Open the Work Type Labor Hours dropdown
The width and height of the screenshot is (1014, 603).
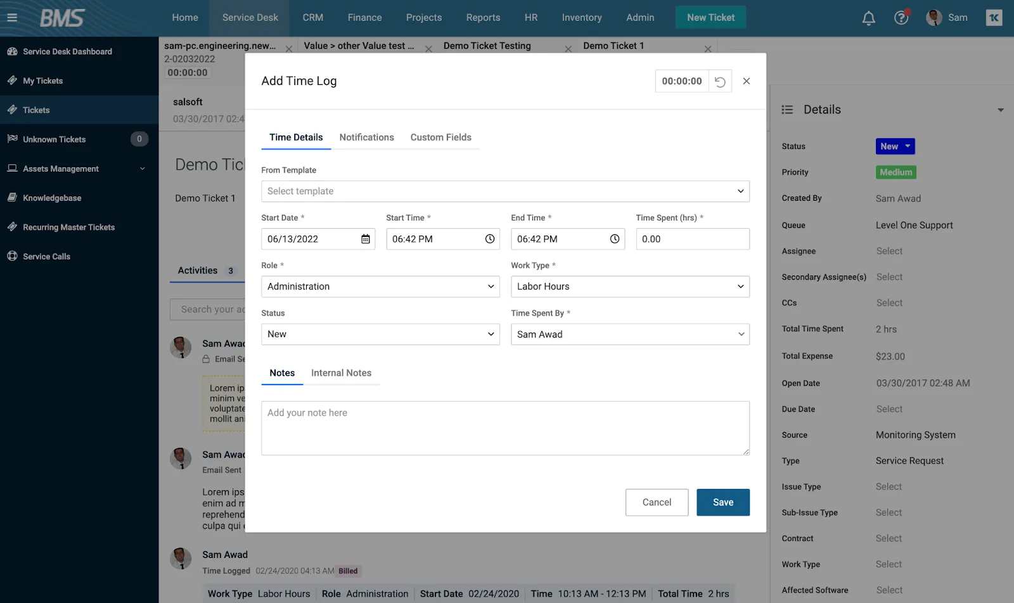click(630, 286)
